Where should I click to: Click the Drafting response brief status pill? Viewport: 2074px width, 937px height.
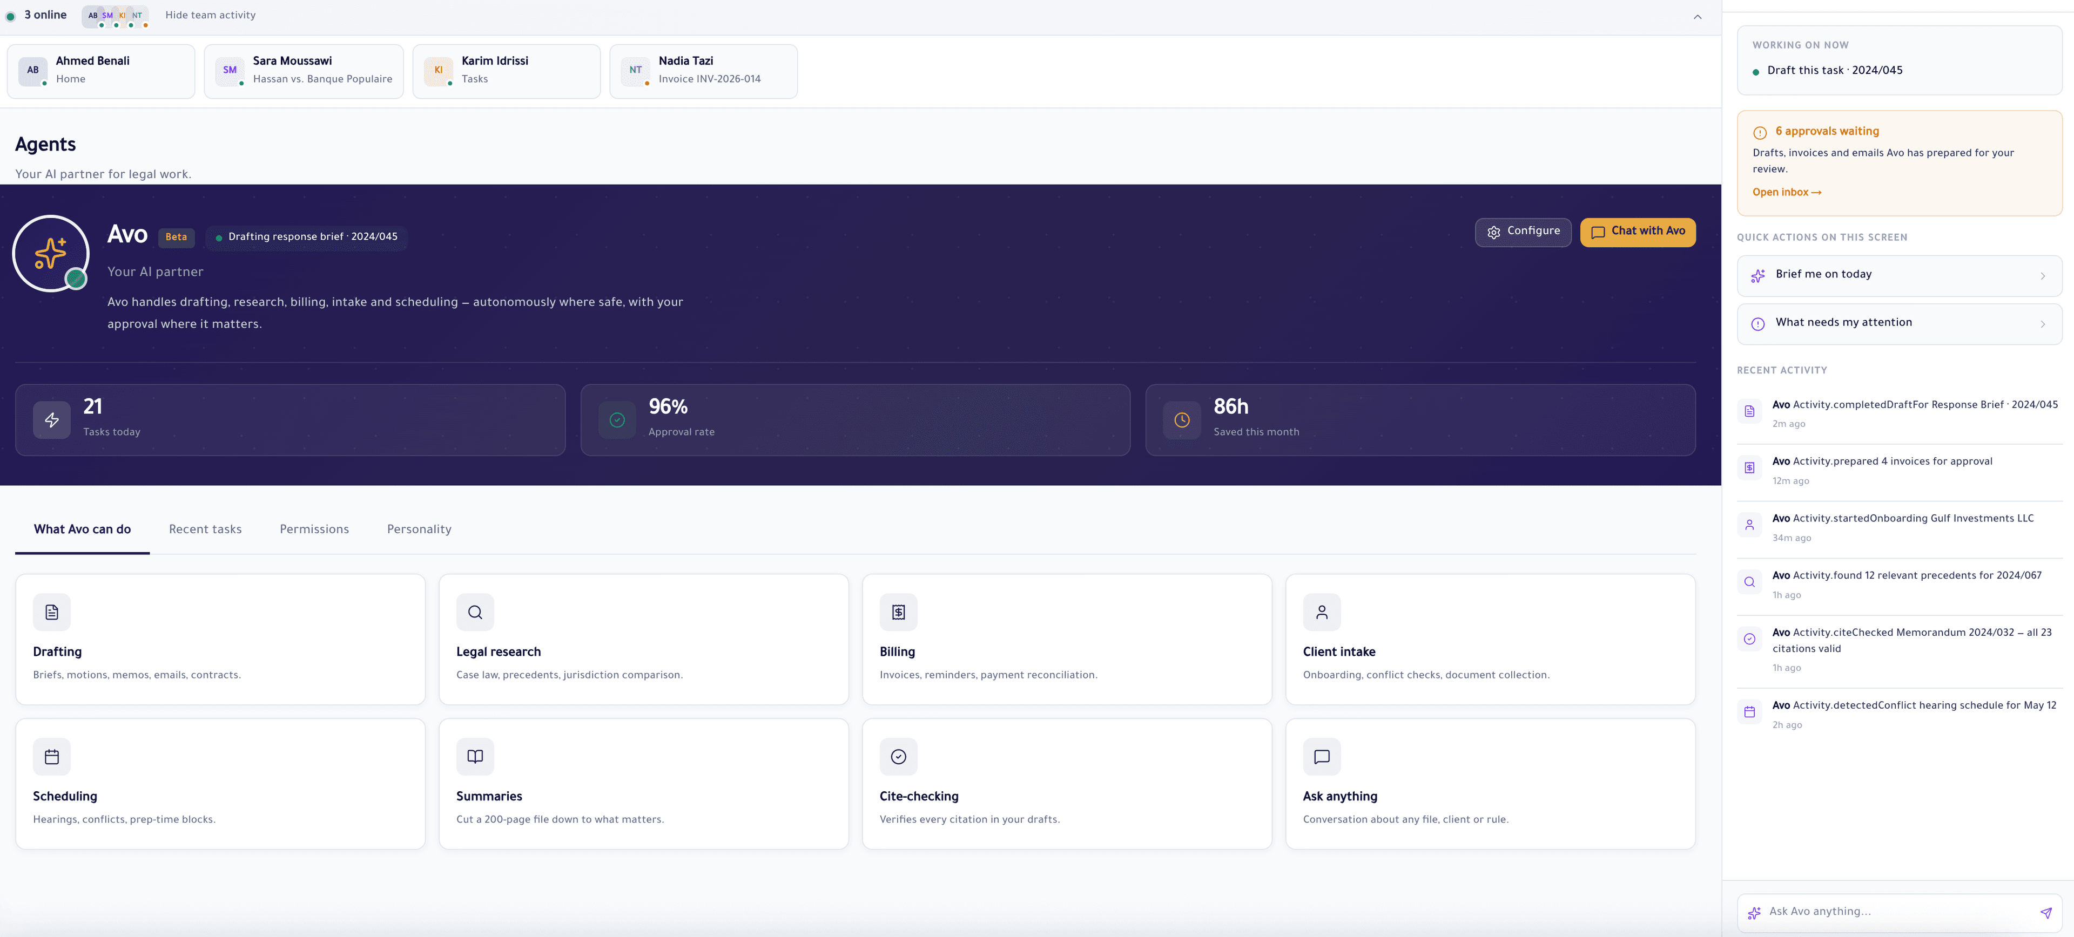coord(306,237)
